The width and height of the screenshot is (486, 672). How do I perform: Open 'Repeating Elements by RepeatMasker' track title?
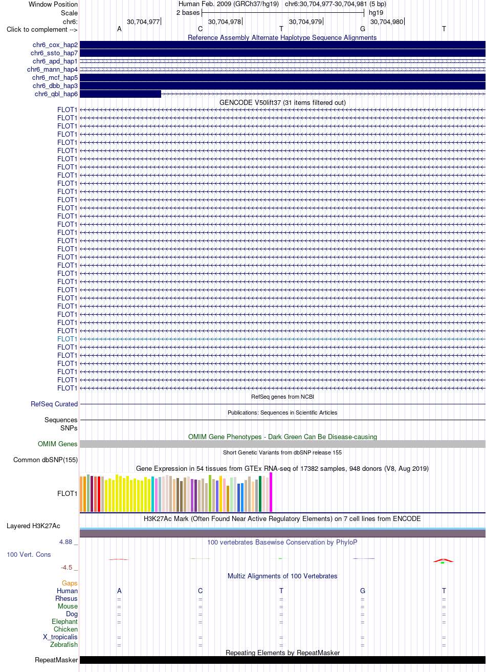(x=282, y=653)
